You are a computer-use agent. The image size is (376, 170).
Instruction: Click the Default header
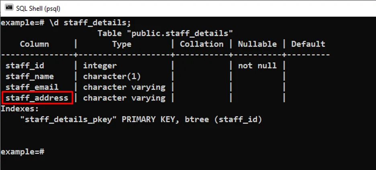click(308, 44)
